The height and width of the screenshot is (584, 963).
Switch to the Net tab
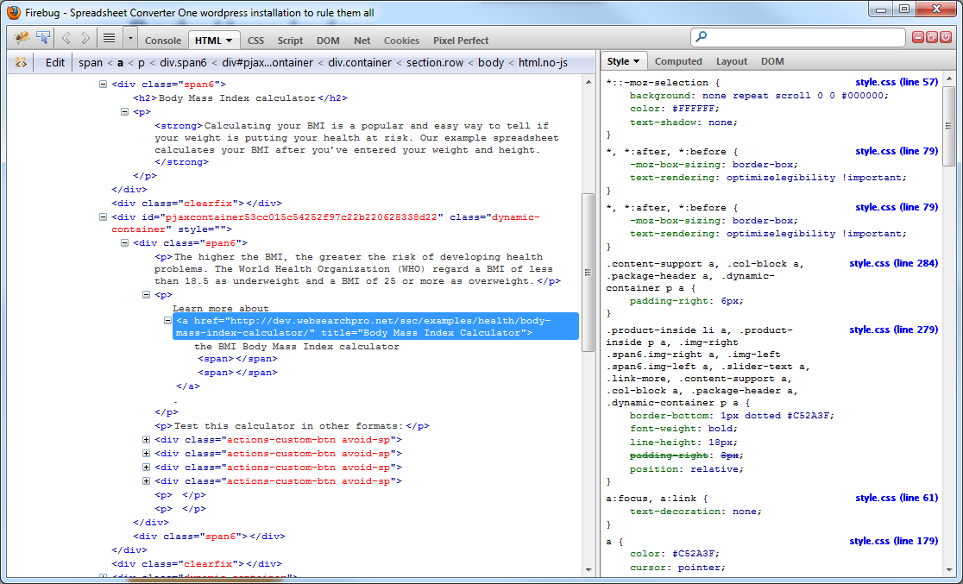(x=362, y=41)
